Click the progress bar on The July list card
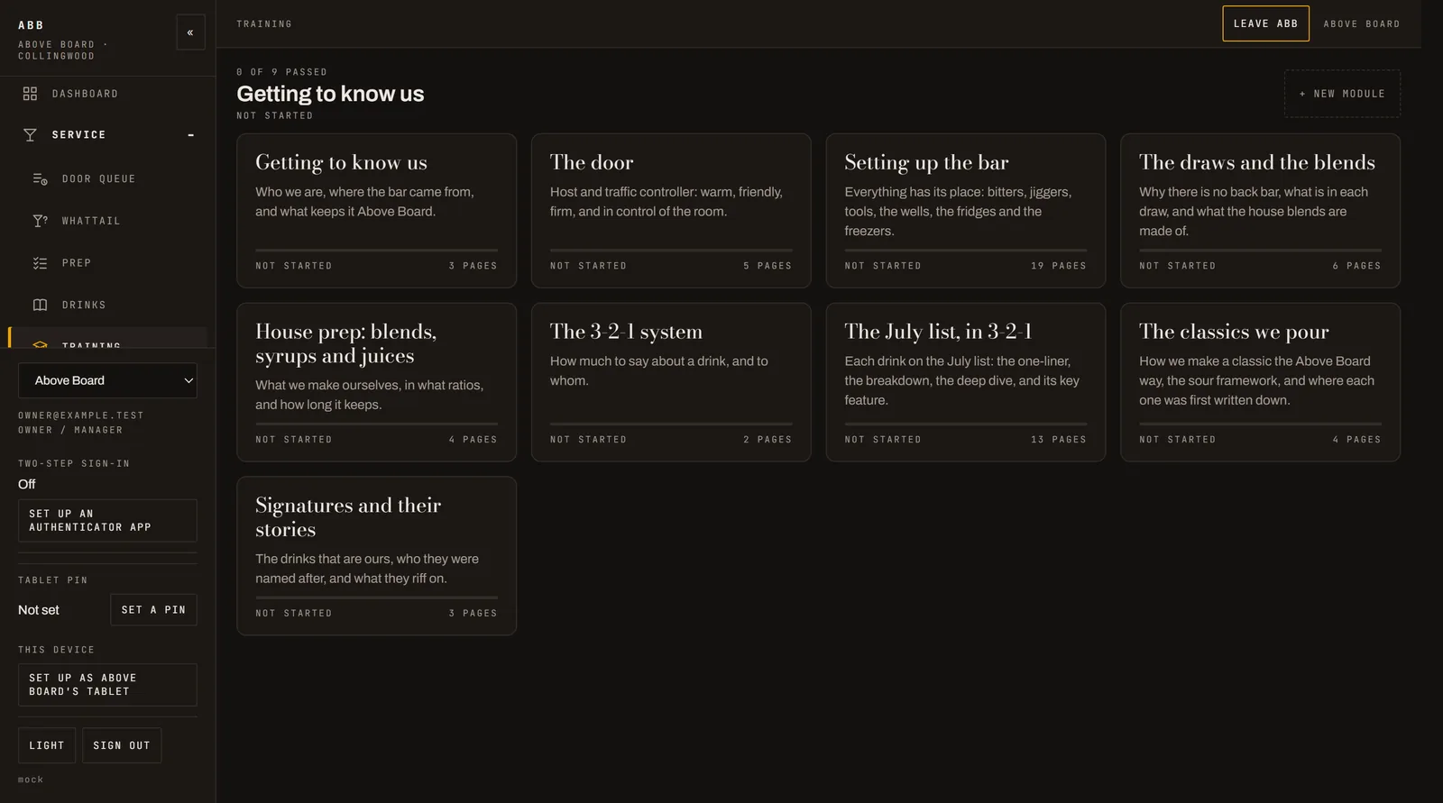This screenshot has width=1443, height=803. click(x=966, y=424)
